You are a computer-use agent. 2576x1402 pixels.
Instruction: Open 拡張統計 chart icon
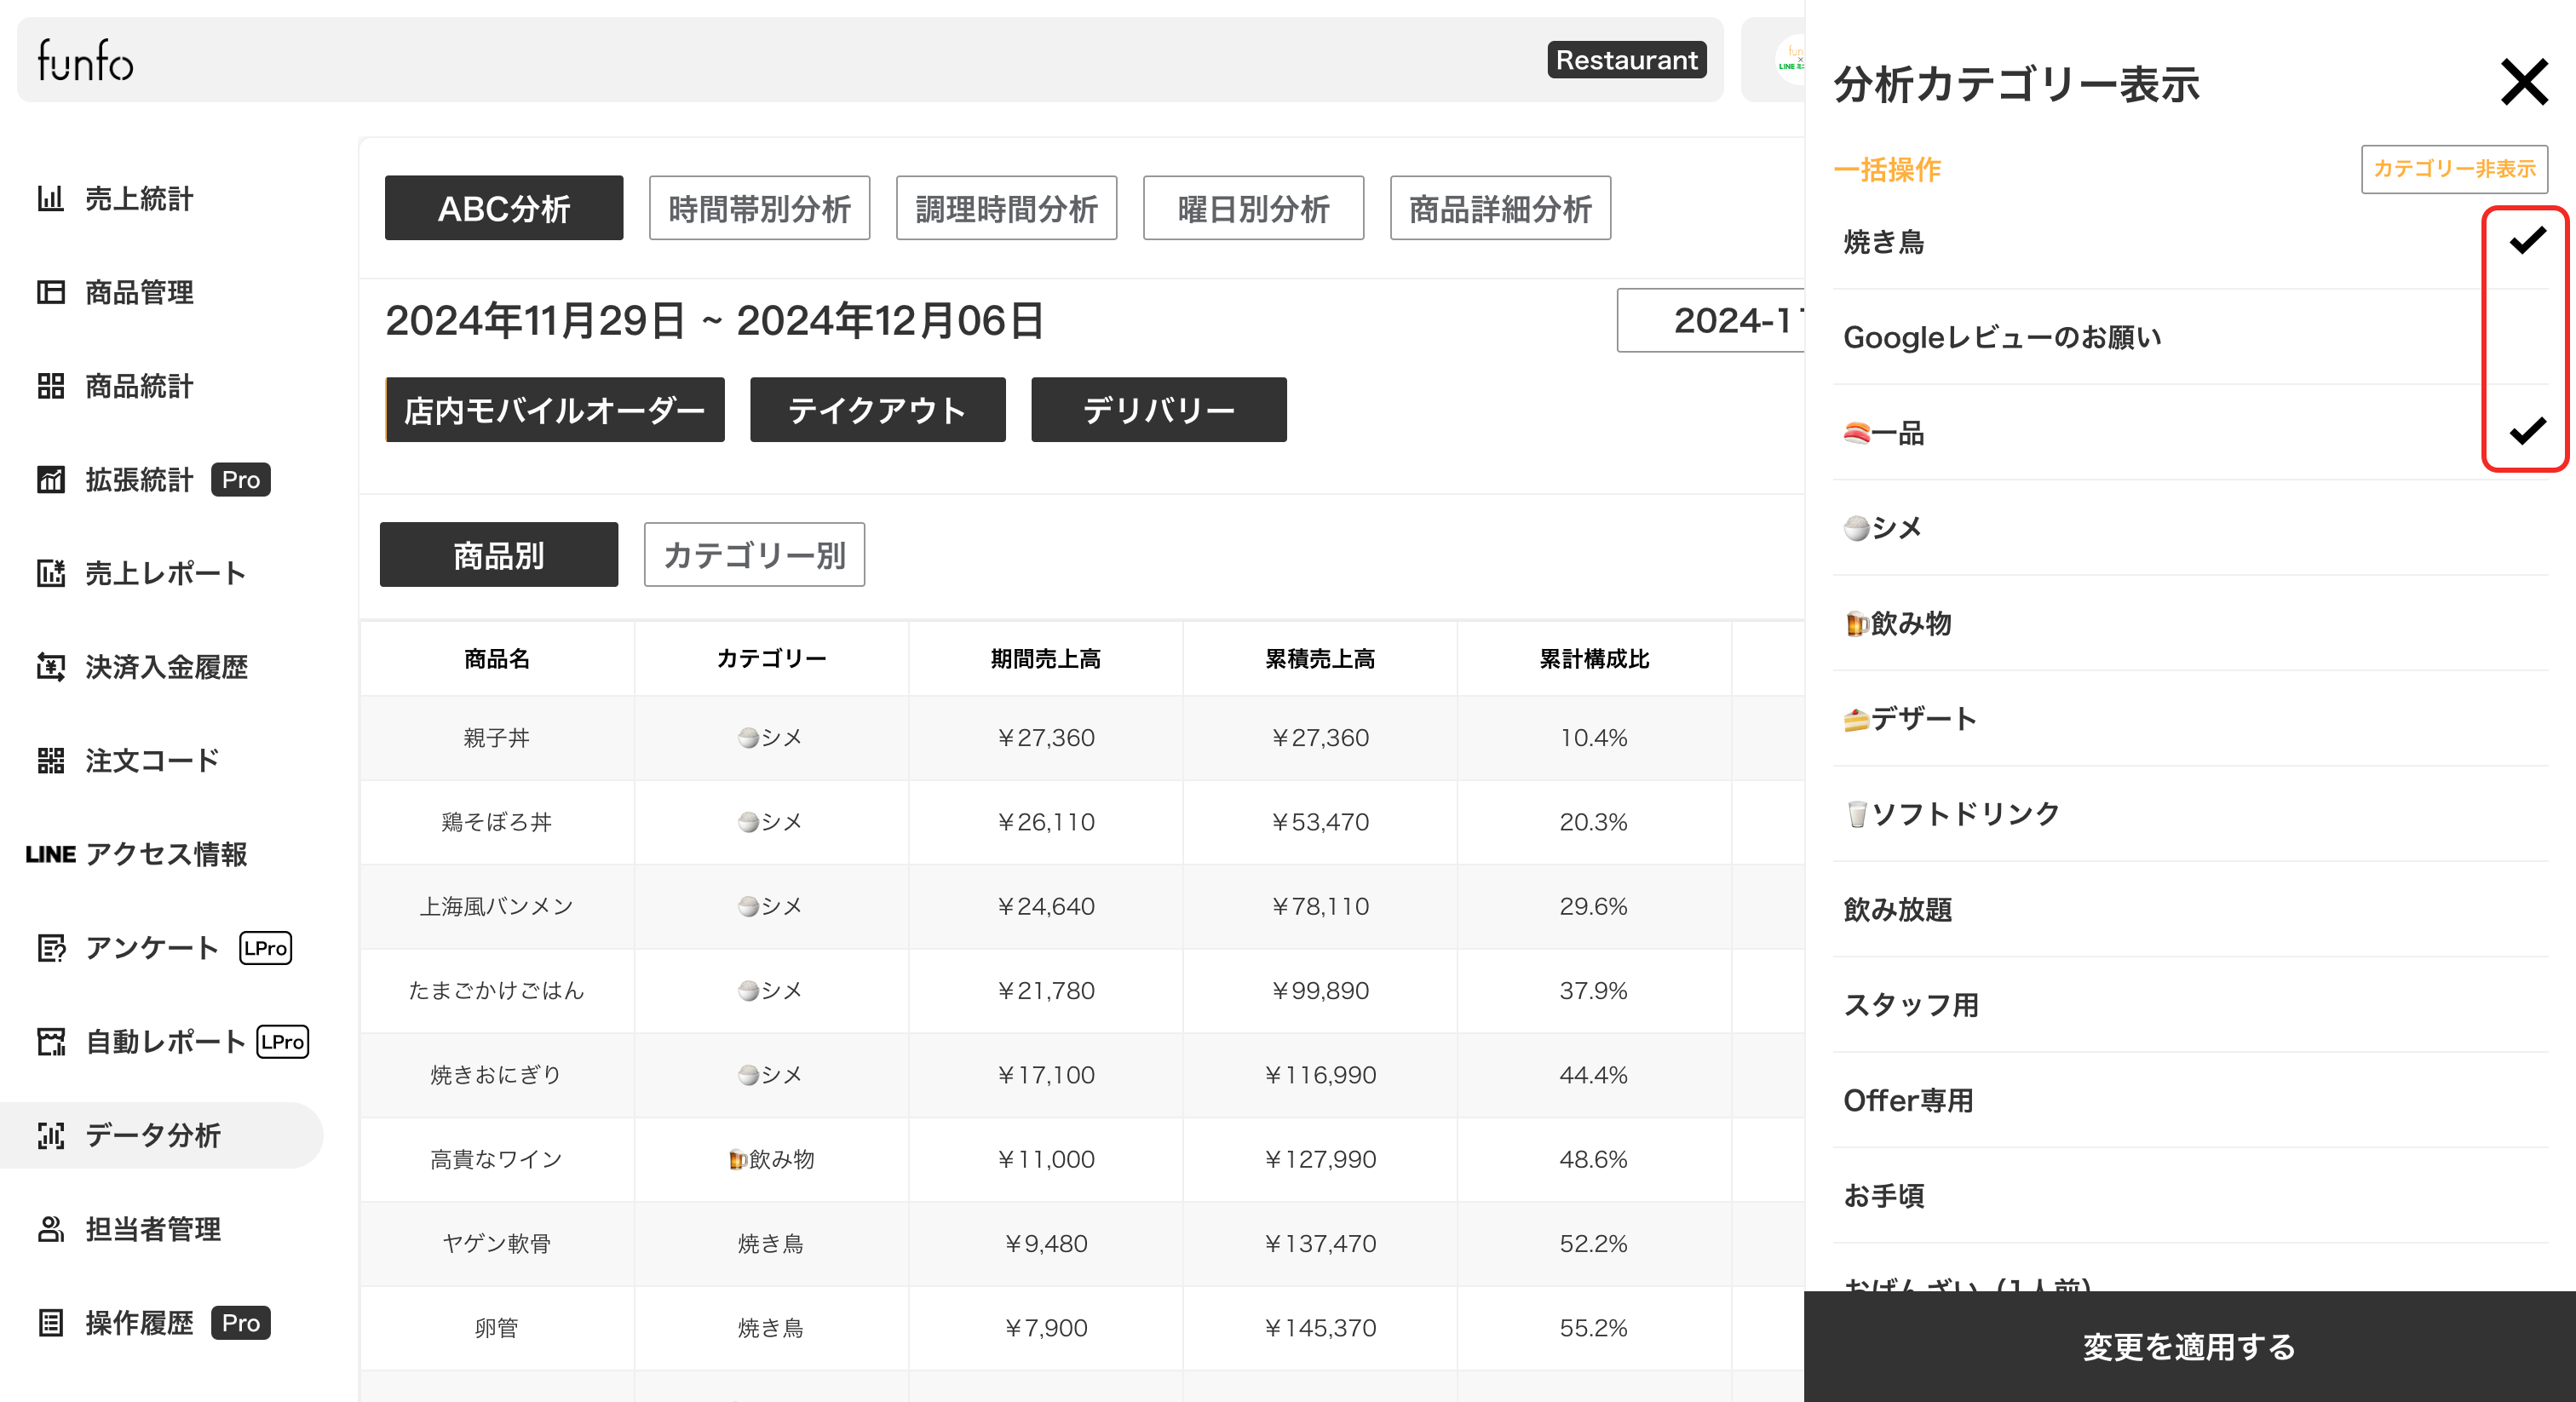click(x=50, y=480)
